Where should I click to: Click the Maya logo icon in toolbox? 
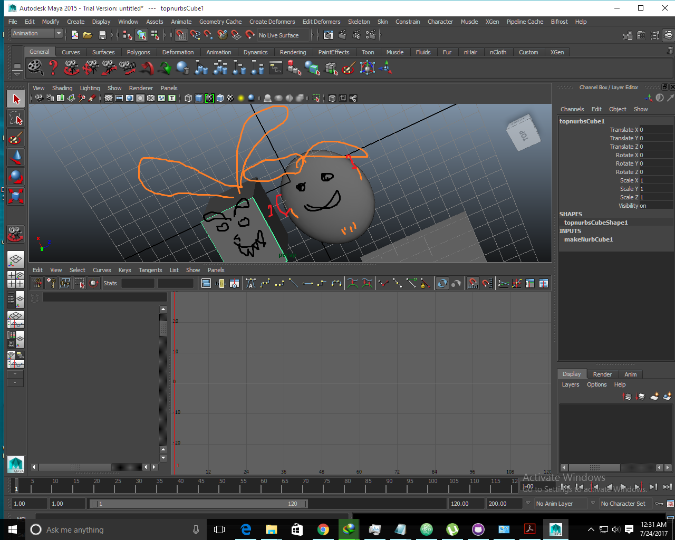click(x=16, y=464)
